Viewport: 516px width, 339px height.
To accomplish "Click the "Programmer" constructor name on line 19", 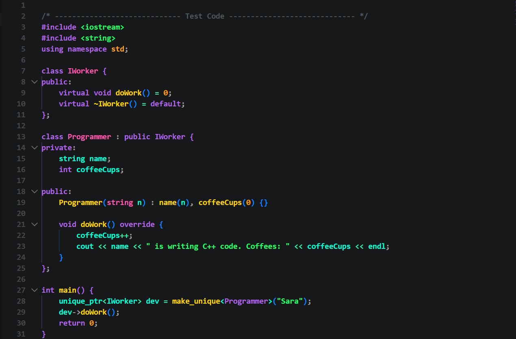I will (x=80, y=203).
